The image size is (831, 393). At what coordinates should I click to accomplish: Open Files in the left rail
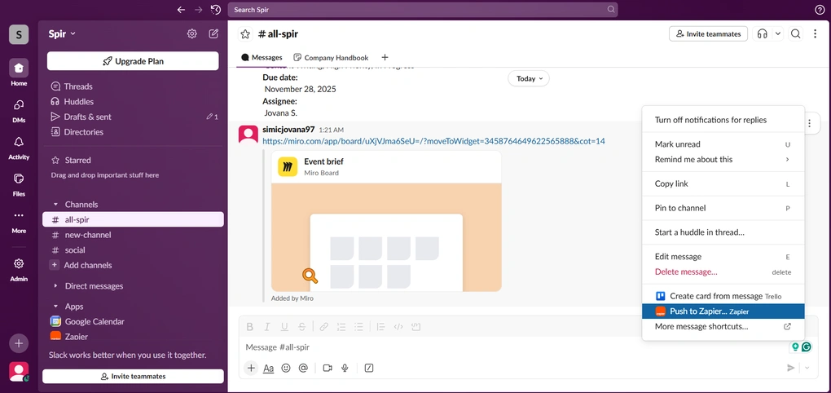pos(19,183)
